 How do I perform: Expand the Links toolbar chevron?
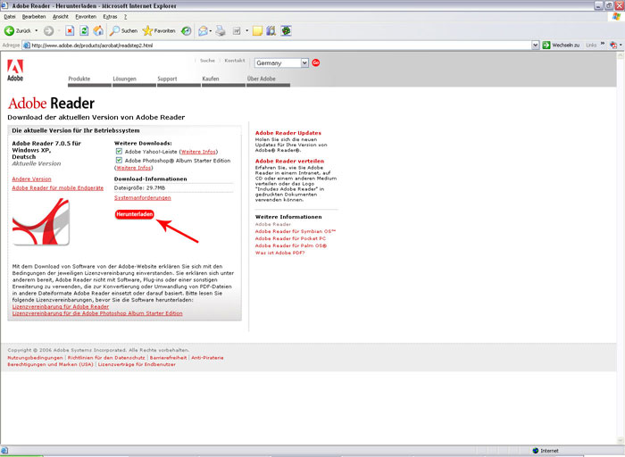click(603, 44)
